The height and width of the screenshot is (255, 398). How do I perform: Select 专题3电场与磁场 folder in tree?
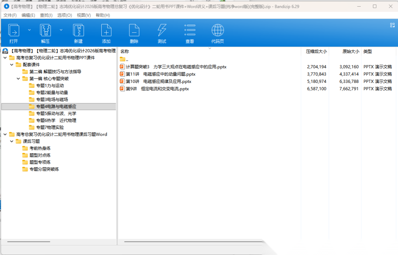[52, 99]
